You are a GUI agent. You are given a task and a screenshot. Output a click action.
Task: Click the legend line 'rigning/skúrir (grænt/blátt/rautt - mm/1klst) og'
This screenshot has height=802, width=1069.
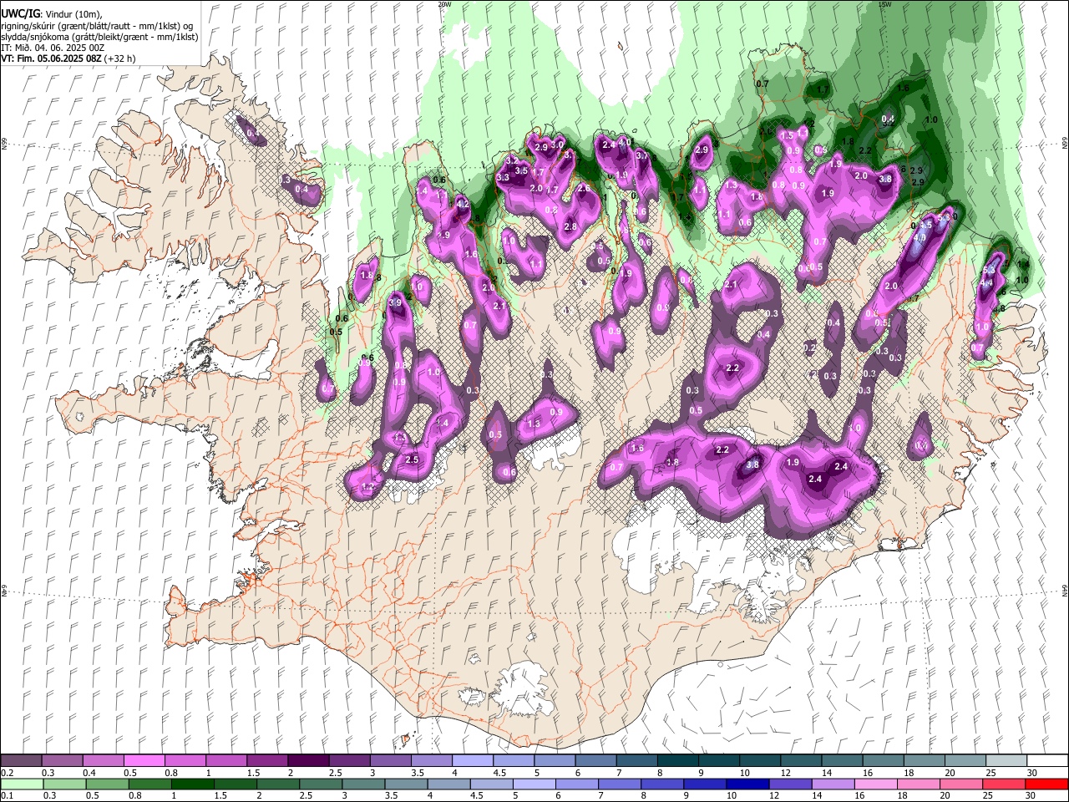(97, 26)
